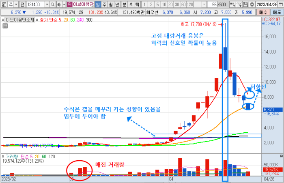Image resolution: width=284 pixels, height=183 pixels.
Task: Select interval 20 button
Action: pos(170,4)
